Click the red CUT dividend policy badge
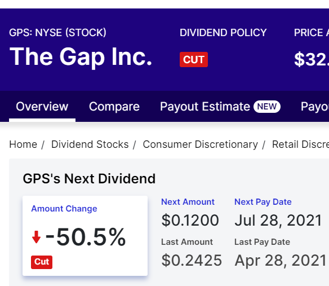The image size is (329, 286). coord(194,59)
